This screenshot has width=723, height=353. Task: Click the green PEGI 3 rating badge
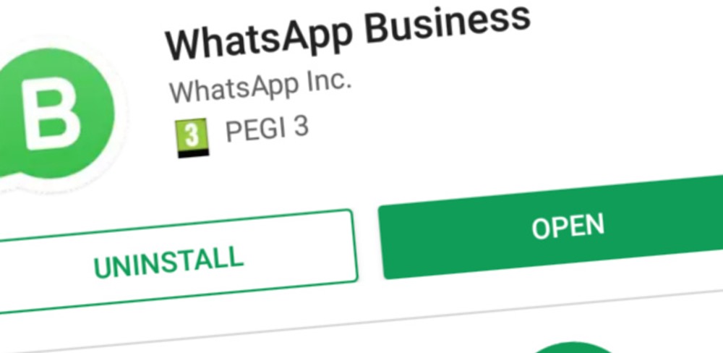click(192, 137)
